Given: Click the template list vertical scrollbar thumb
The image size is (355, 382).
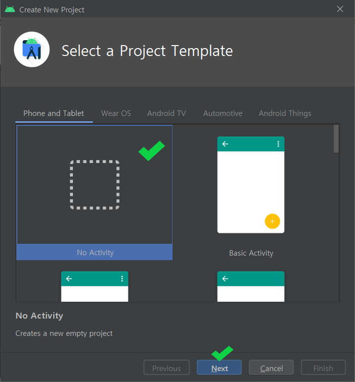Looking at the screenshot, I should click(336, 139).
